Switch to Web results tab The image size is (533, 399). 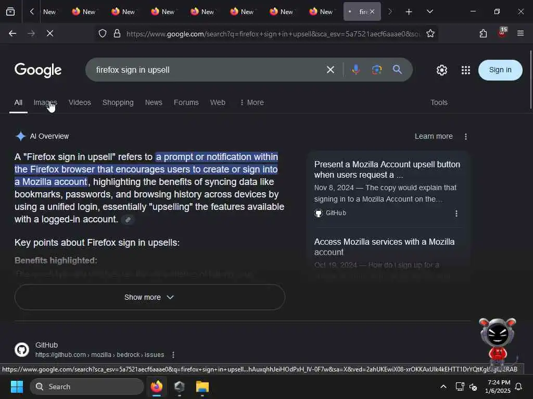[x=218, y=102]
